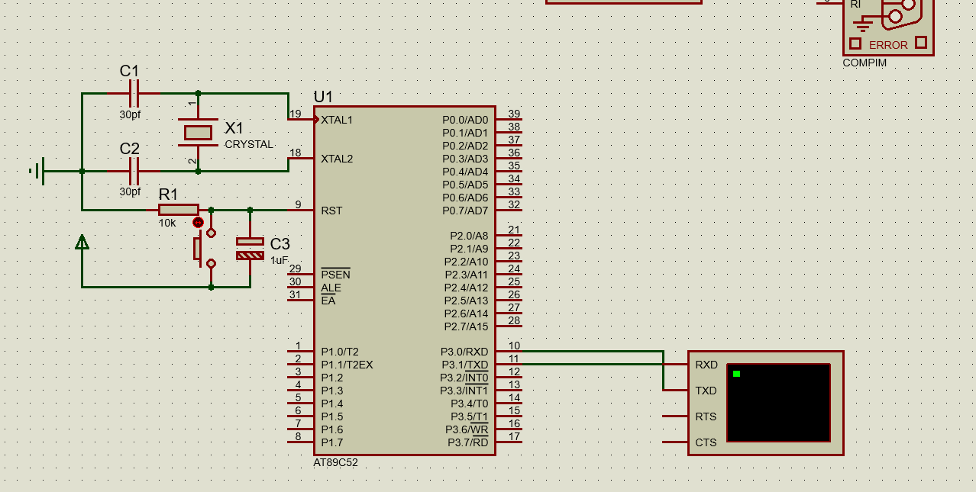Click the P1.1/T2EX pin label

tap(347, 365)
